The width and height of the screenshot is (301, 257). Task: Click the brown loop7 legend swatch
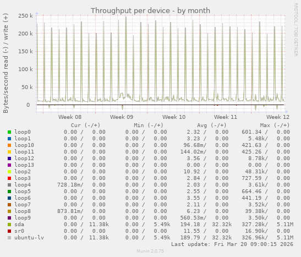pyautogui.click(x=9, y=205)
